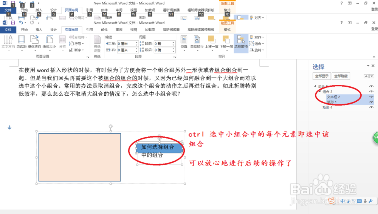Viewport: 378px width, 214px height.
Task: Click the rotation handle above the large group
Action: point(111,126)
